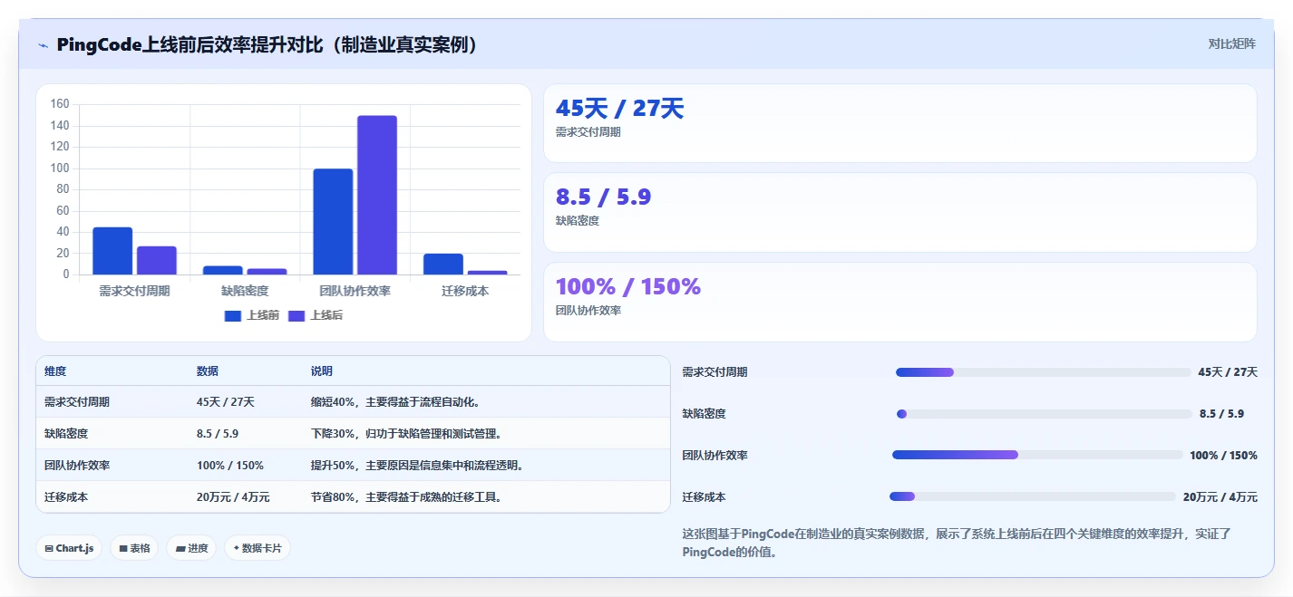Image resolution: width=1293 pixels, height=597 pixels.
Task: Toggle the 上线后 legend swatch
Action: pyautogui.click(x=297, y=315)
